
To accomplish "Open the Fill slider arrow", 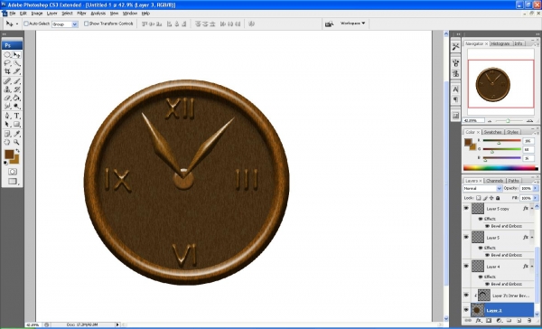I will [536, 198].
